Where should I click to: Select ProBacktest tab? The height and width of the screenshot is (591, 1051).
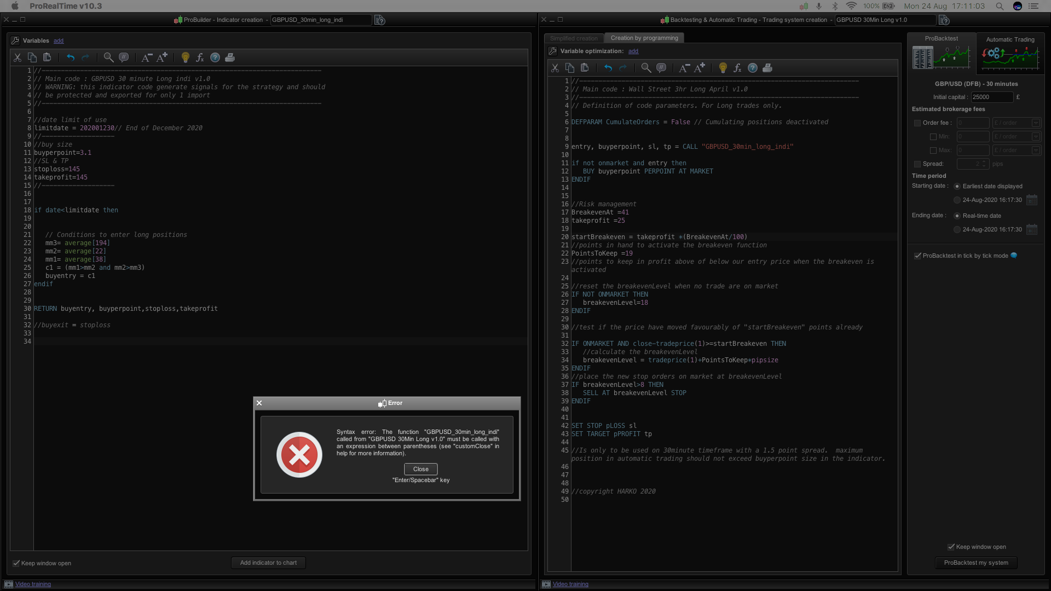tap(942, 53)
